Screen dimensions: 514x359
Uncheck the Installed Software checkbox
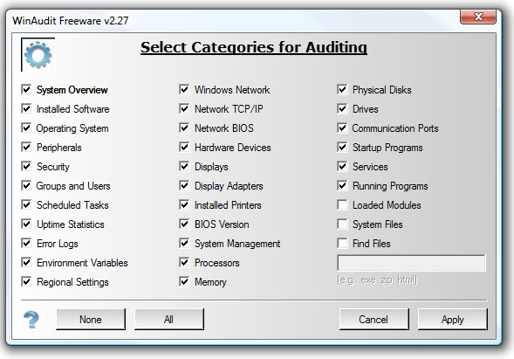pos(26,108)
